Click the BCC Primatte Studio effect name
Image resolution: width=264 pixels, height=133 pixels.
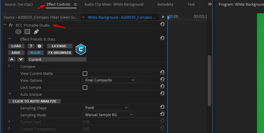[x=33, y=25]
